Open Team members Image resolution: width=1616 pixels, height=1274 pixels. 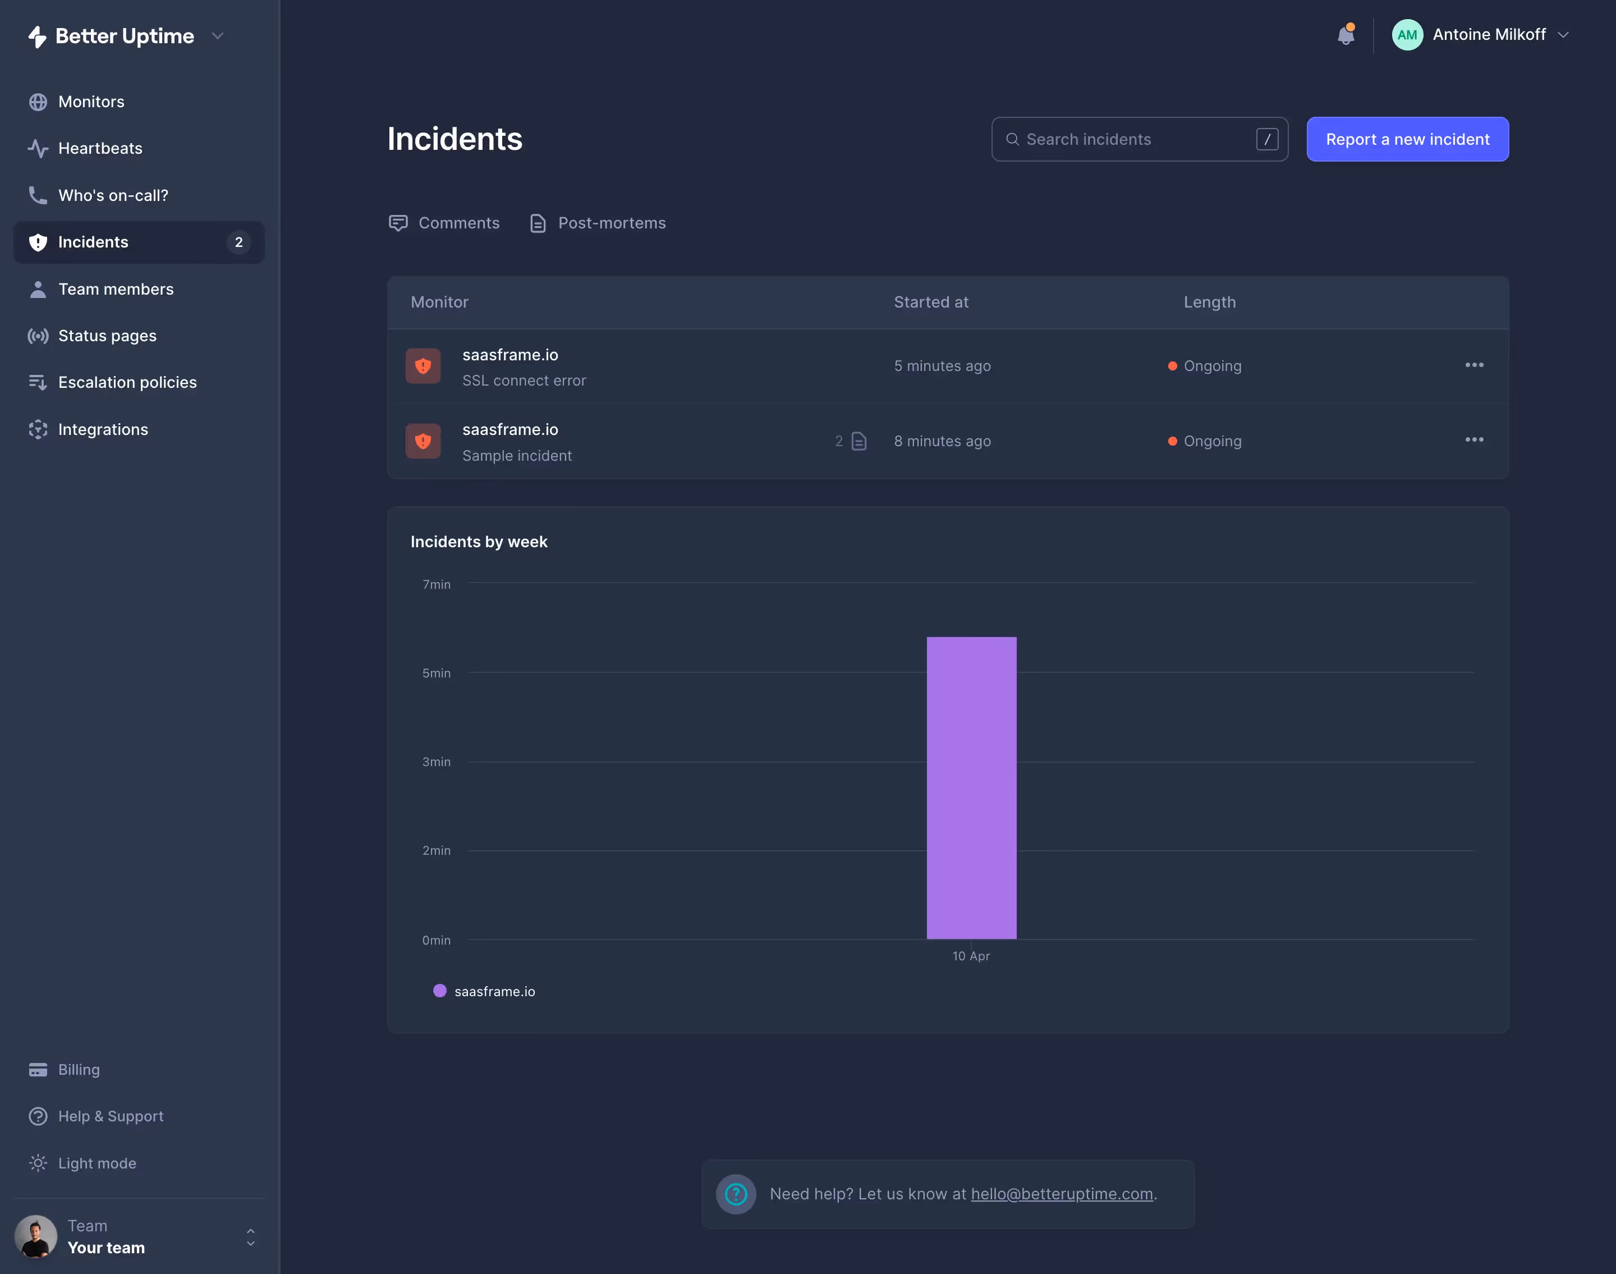(x=116, y=288)
